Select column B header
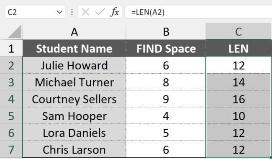Screen dimensions: 272x159 [166, 31]
